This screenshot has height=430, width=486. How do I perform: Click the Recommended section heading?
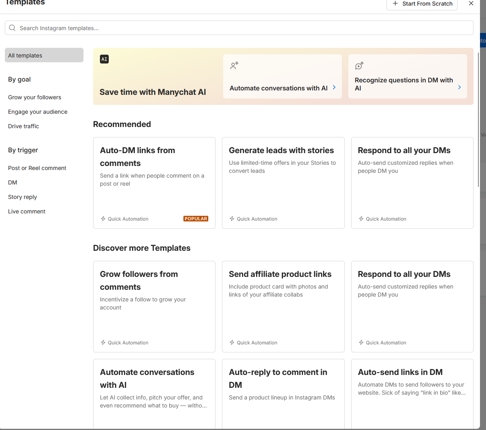122,124
